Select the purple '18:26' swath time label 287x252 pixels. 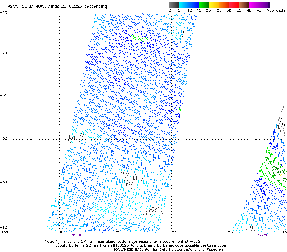(x=263, y=235)
